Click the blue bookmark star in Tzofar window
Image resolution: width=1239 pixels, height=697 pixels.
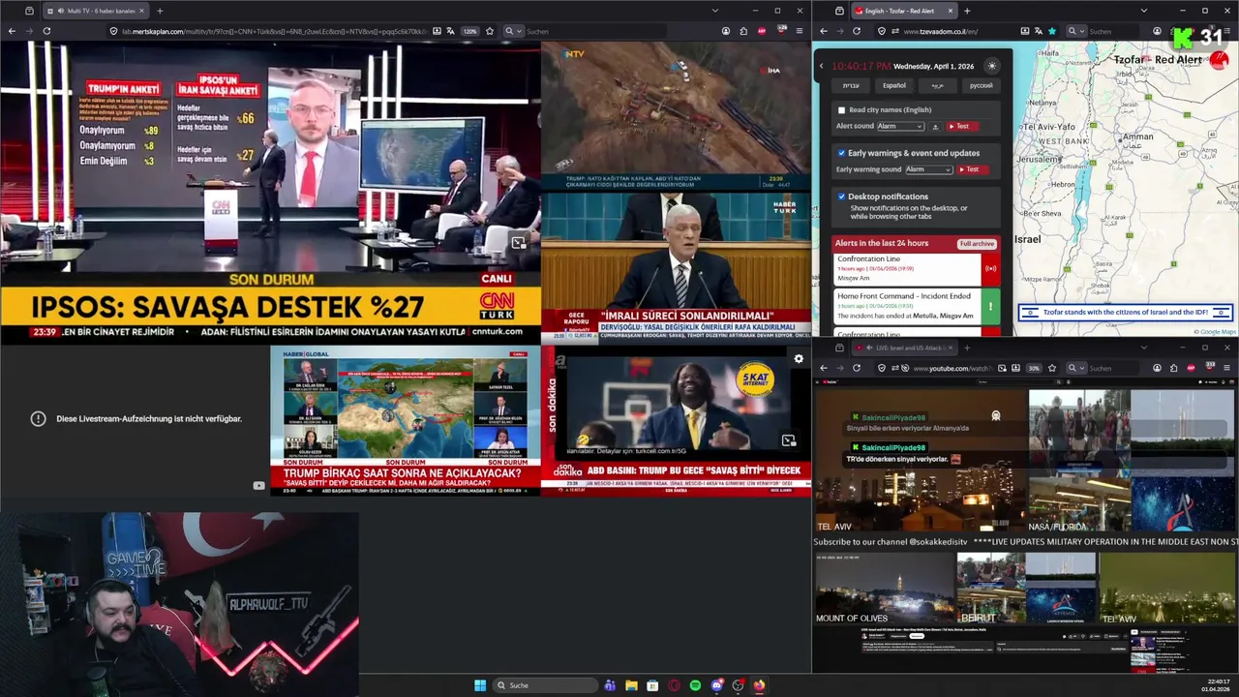point(1052,31)
